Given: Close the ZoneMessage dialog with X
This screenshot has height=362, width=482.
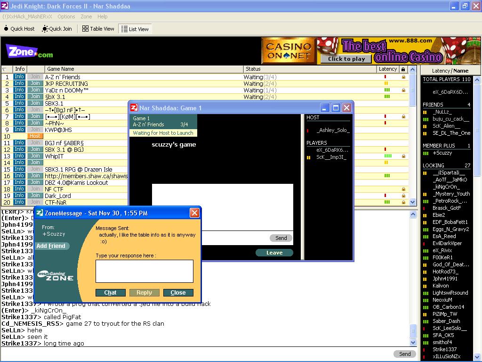Looking at the screenshot, I should (194, 213).
